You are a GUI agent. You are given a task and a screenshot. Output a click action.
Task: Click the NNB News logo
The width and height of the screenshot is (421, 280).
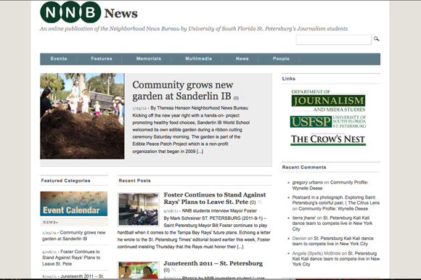click(x=89, y=12)
